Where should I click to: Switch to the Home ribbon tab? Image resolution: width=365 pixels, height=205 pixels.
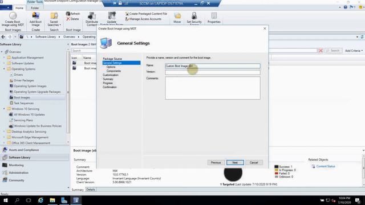[x=19, y=8]
